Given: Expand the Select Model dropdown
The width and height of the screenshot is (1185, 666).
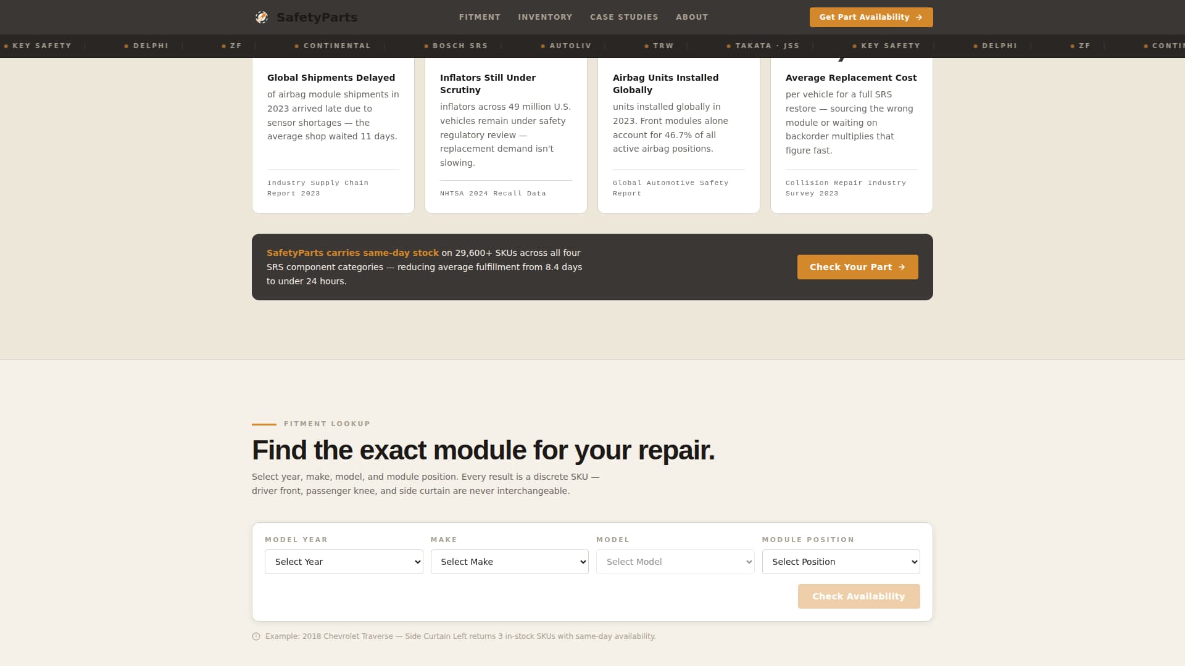Looking at the screenshot, I should tap(675, 562).
